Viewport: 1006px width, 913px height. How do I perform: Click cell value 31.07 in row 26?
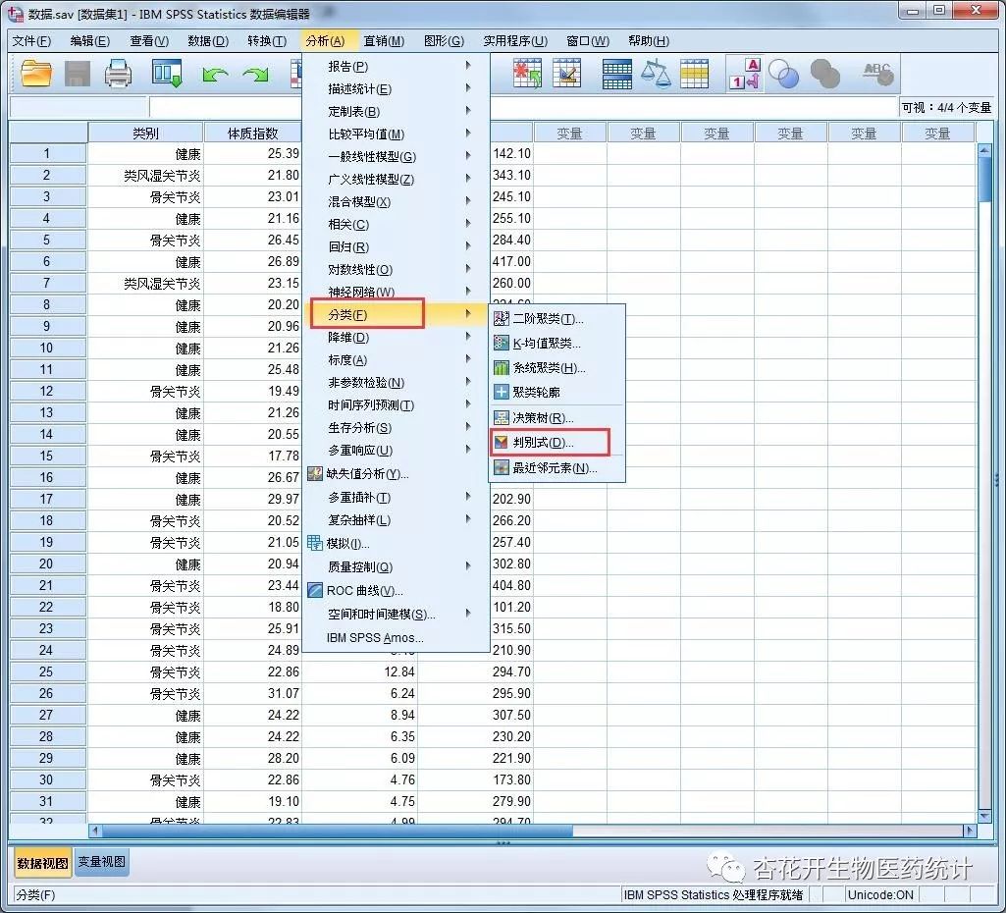pos(252,693)
